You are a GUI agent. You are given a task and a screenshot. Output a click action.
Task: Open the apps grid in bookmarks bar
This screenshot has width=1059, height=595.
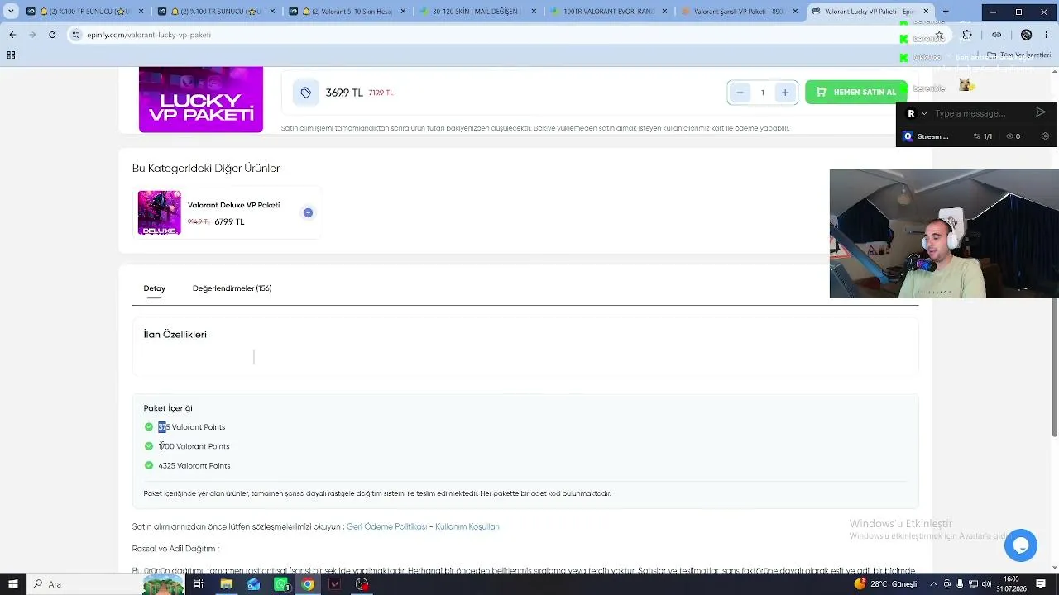pos(11,55)
